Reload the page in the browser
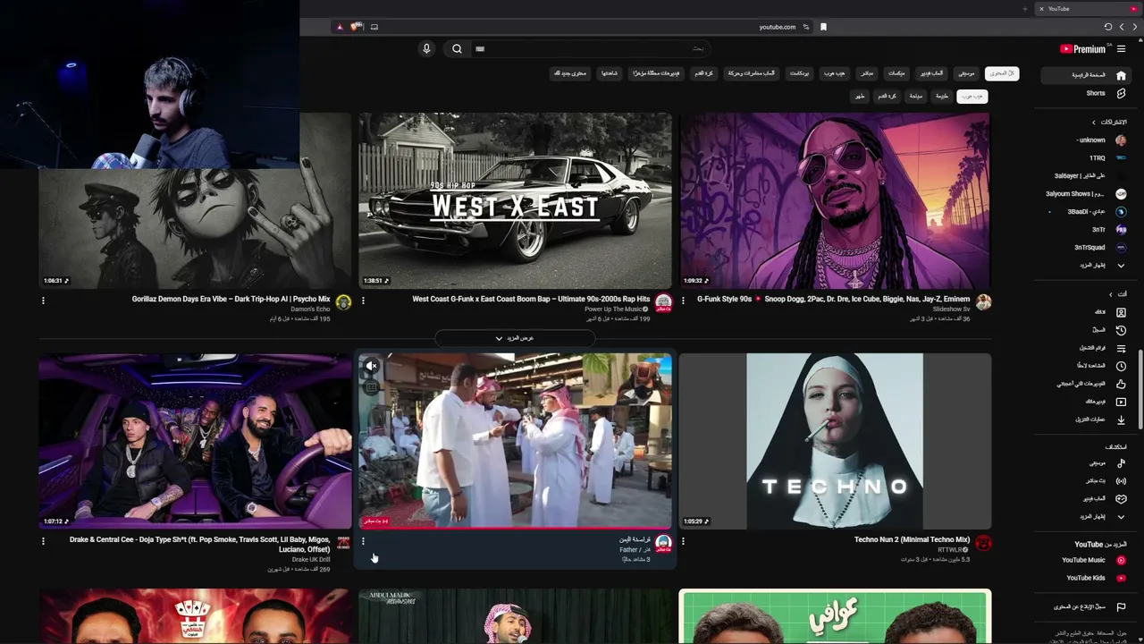 pyautogui.click(x=1108, y=27)
